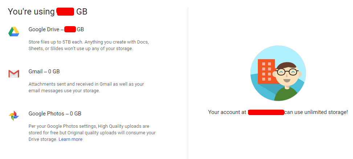Click the redacted account domain name
This screenshot has height=159, width=353.
266,113
